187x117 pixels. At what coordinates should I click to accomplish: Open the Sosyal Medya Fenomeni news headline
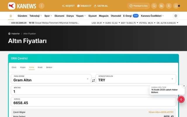coord(57,23)
